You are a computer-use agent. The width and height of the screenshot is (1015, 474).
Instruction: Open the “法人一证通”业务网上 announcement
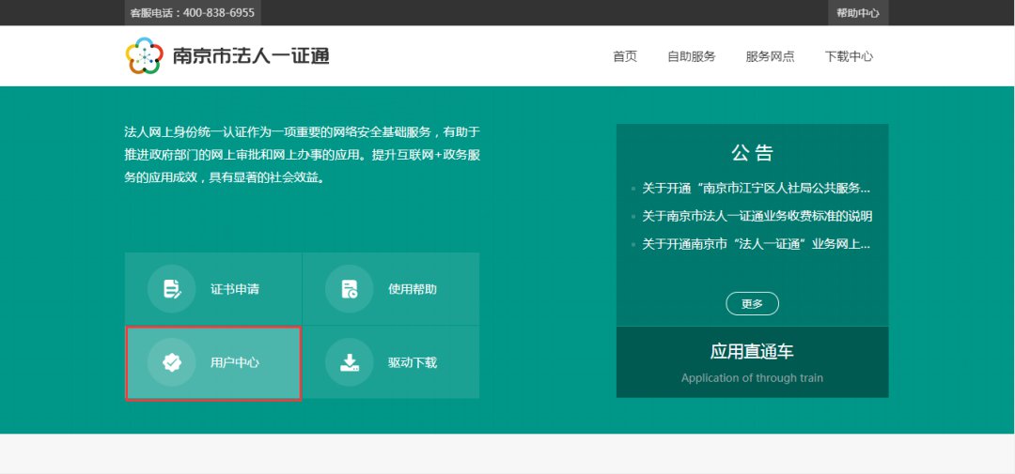(x=756, y=244)
